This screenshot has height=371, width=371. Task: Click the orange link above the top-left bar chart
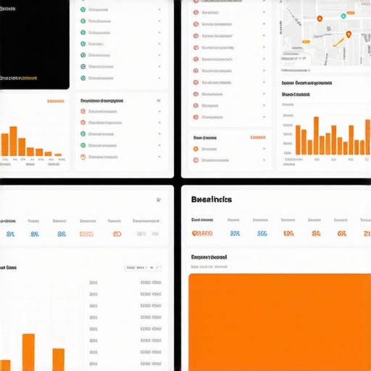(x=56, y=101)
